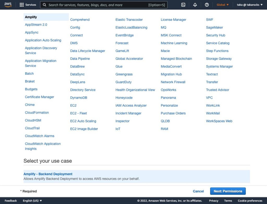Choose the CloudFormation service
The height and width of the screenshot is (204, 267).
37,113
